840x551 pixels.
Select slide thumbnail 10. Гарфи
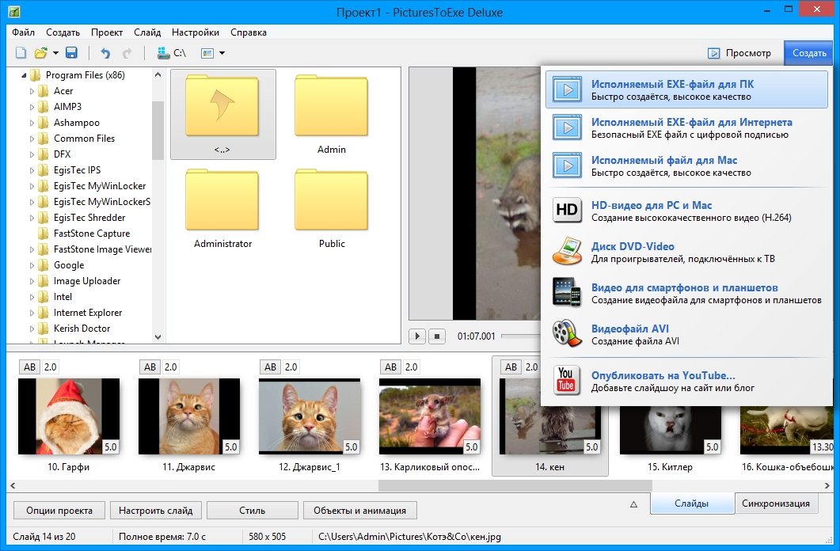click(x=69, y=416)
